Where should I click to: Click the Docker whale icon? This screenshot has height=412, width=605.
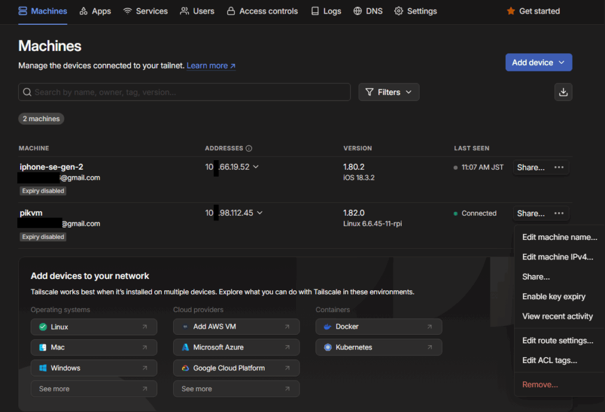pos(327,327)
